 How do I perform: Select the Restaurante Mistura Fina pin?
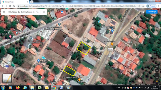(79, 79)
